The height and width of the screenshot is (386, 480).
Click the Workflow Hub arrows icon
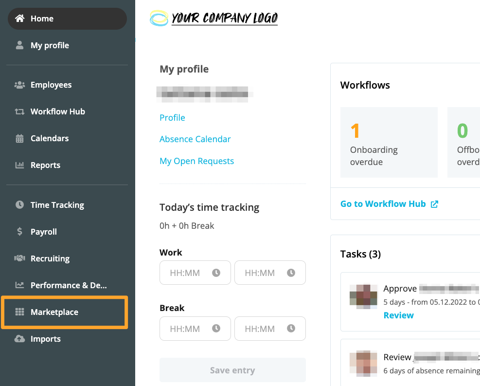[19, 111]
